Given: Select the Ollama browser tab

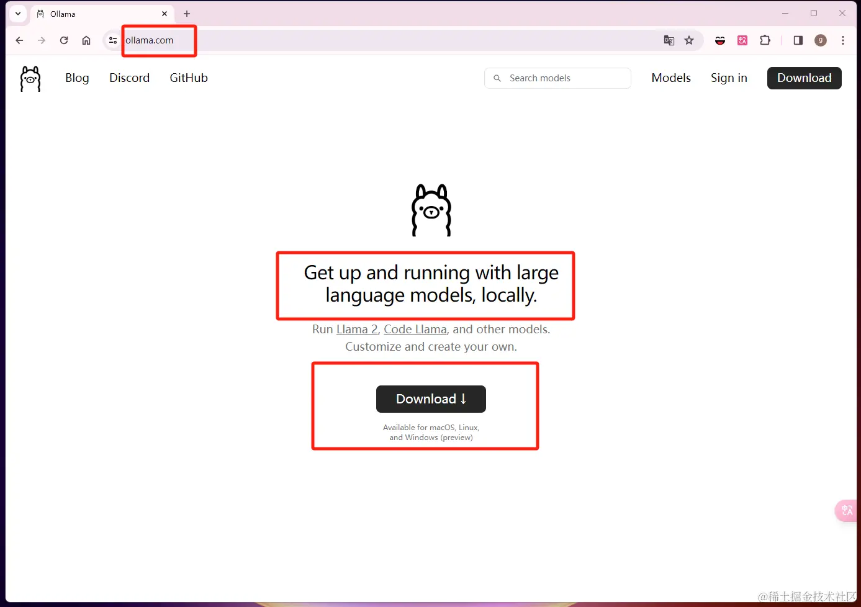Looking at the screenshot, I should click(x=102, y=14).
